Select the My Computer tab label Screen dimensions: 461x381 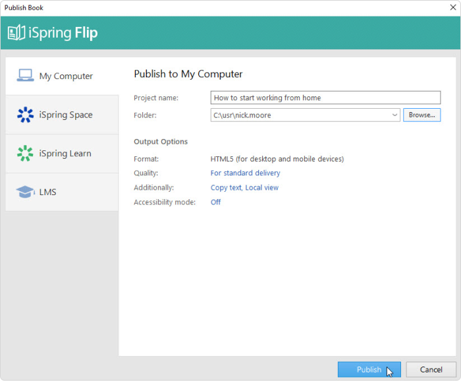click(x=66, y=76)
